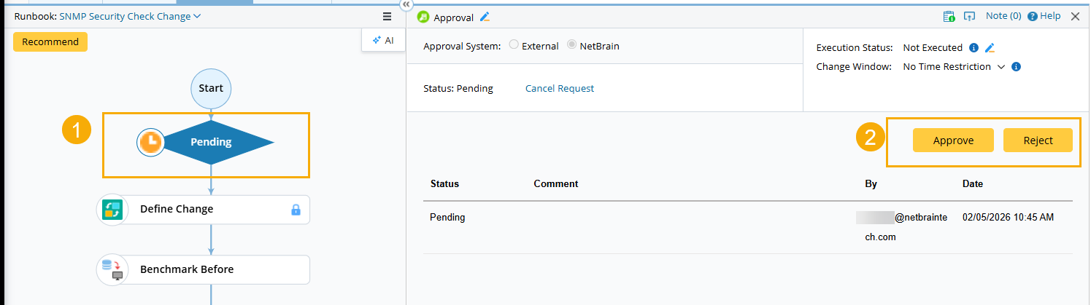1091x305 pixels.
Task: Open the runbook hamburger menu
Action: click(x=387, y=17)
